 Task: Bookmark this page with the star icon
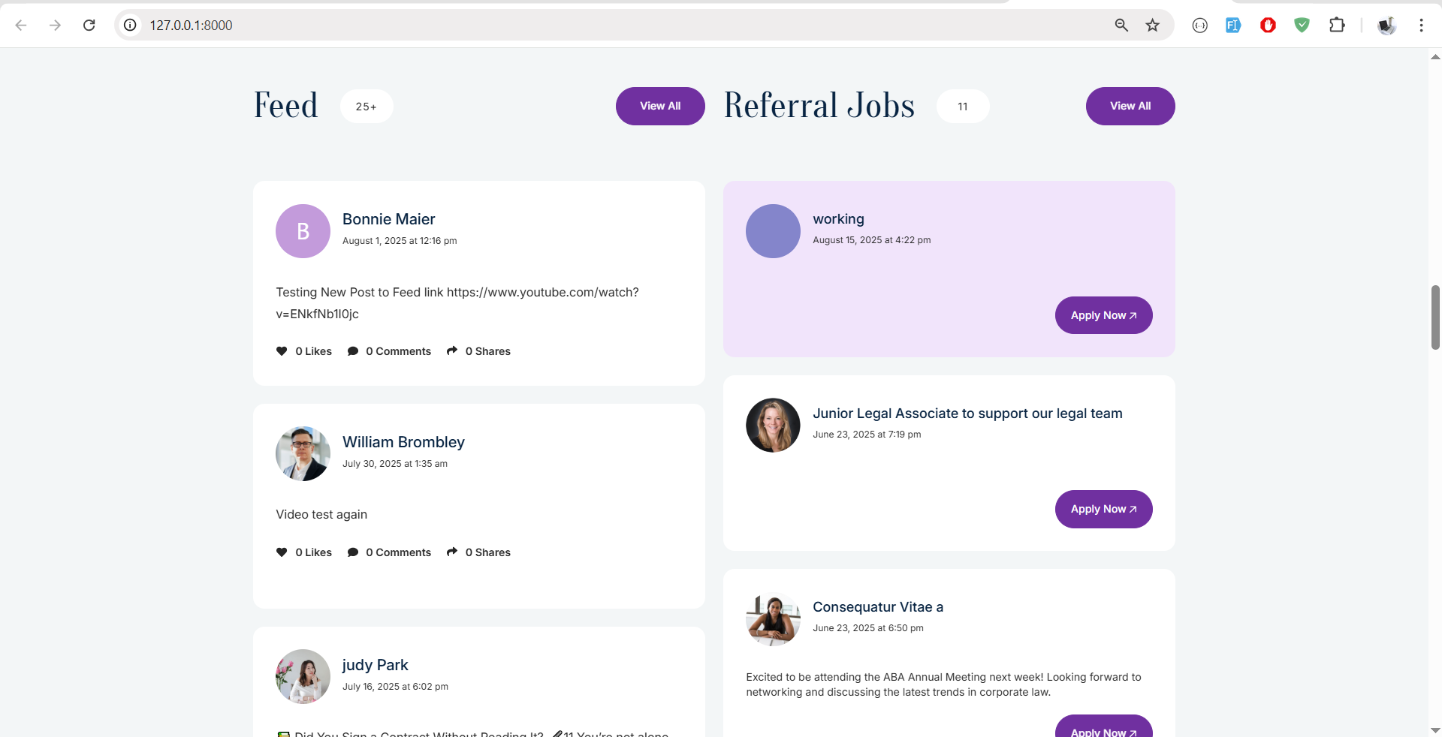pyautogui.click(x=1152, y=26)
